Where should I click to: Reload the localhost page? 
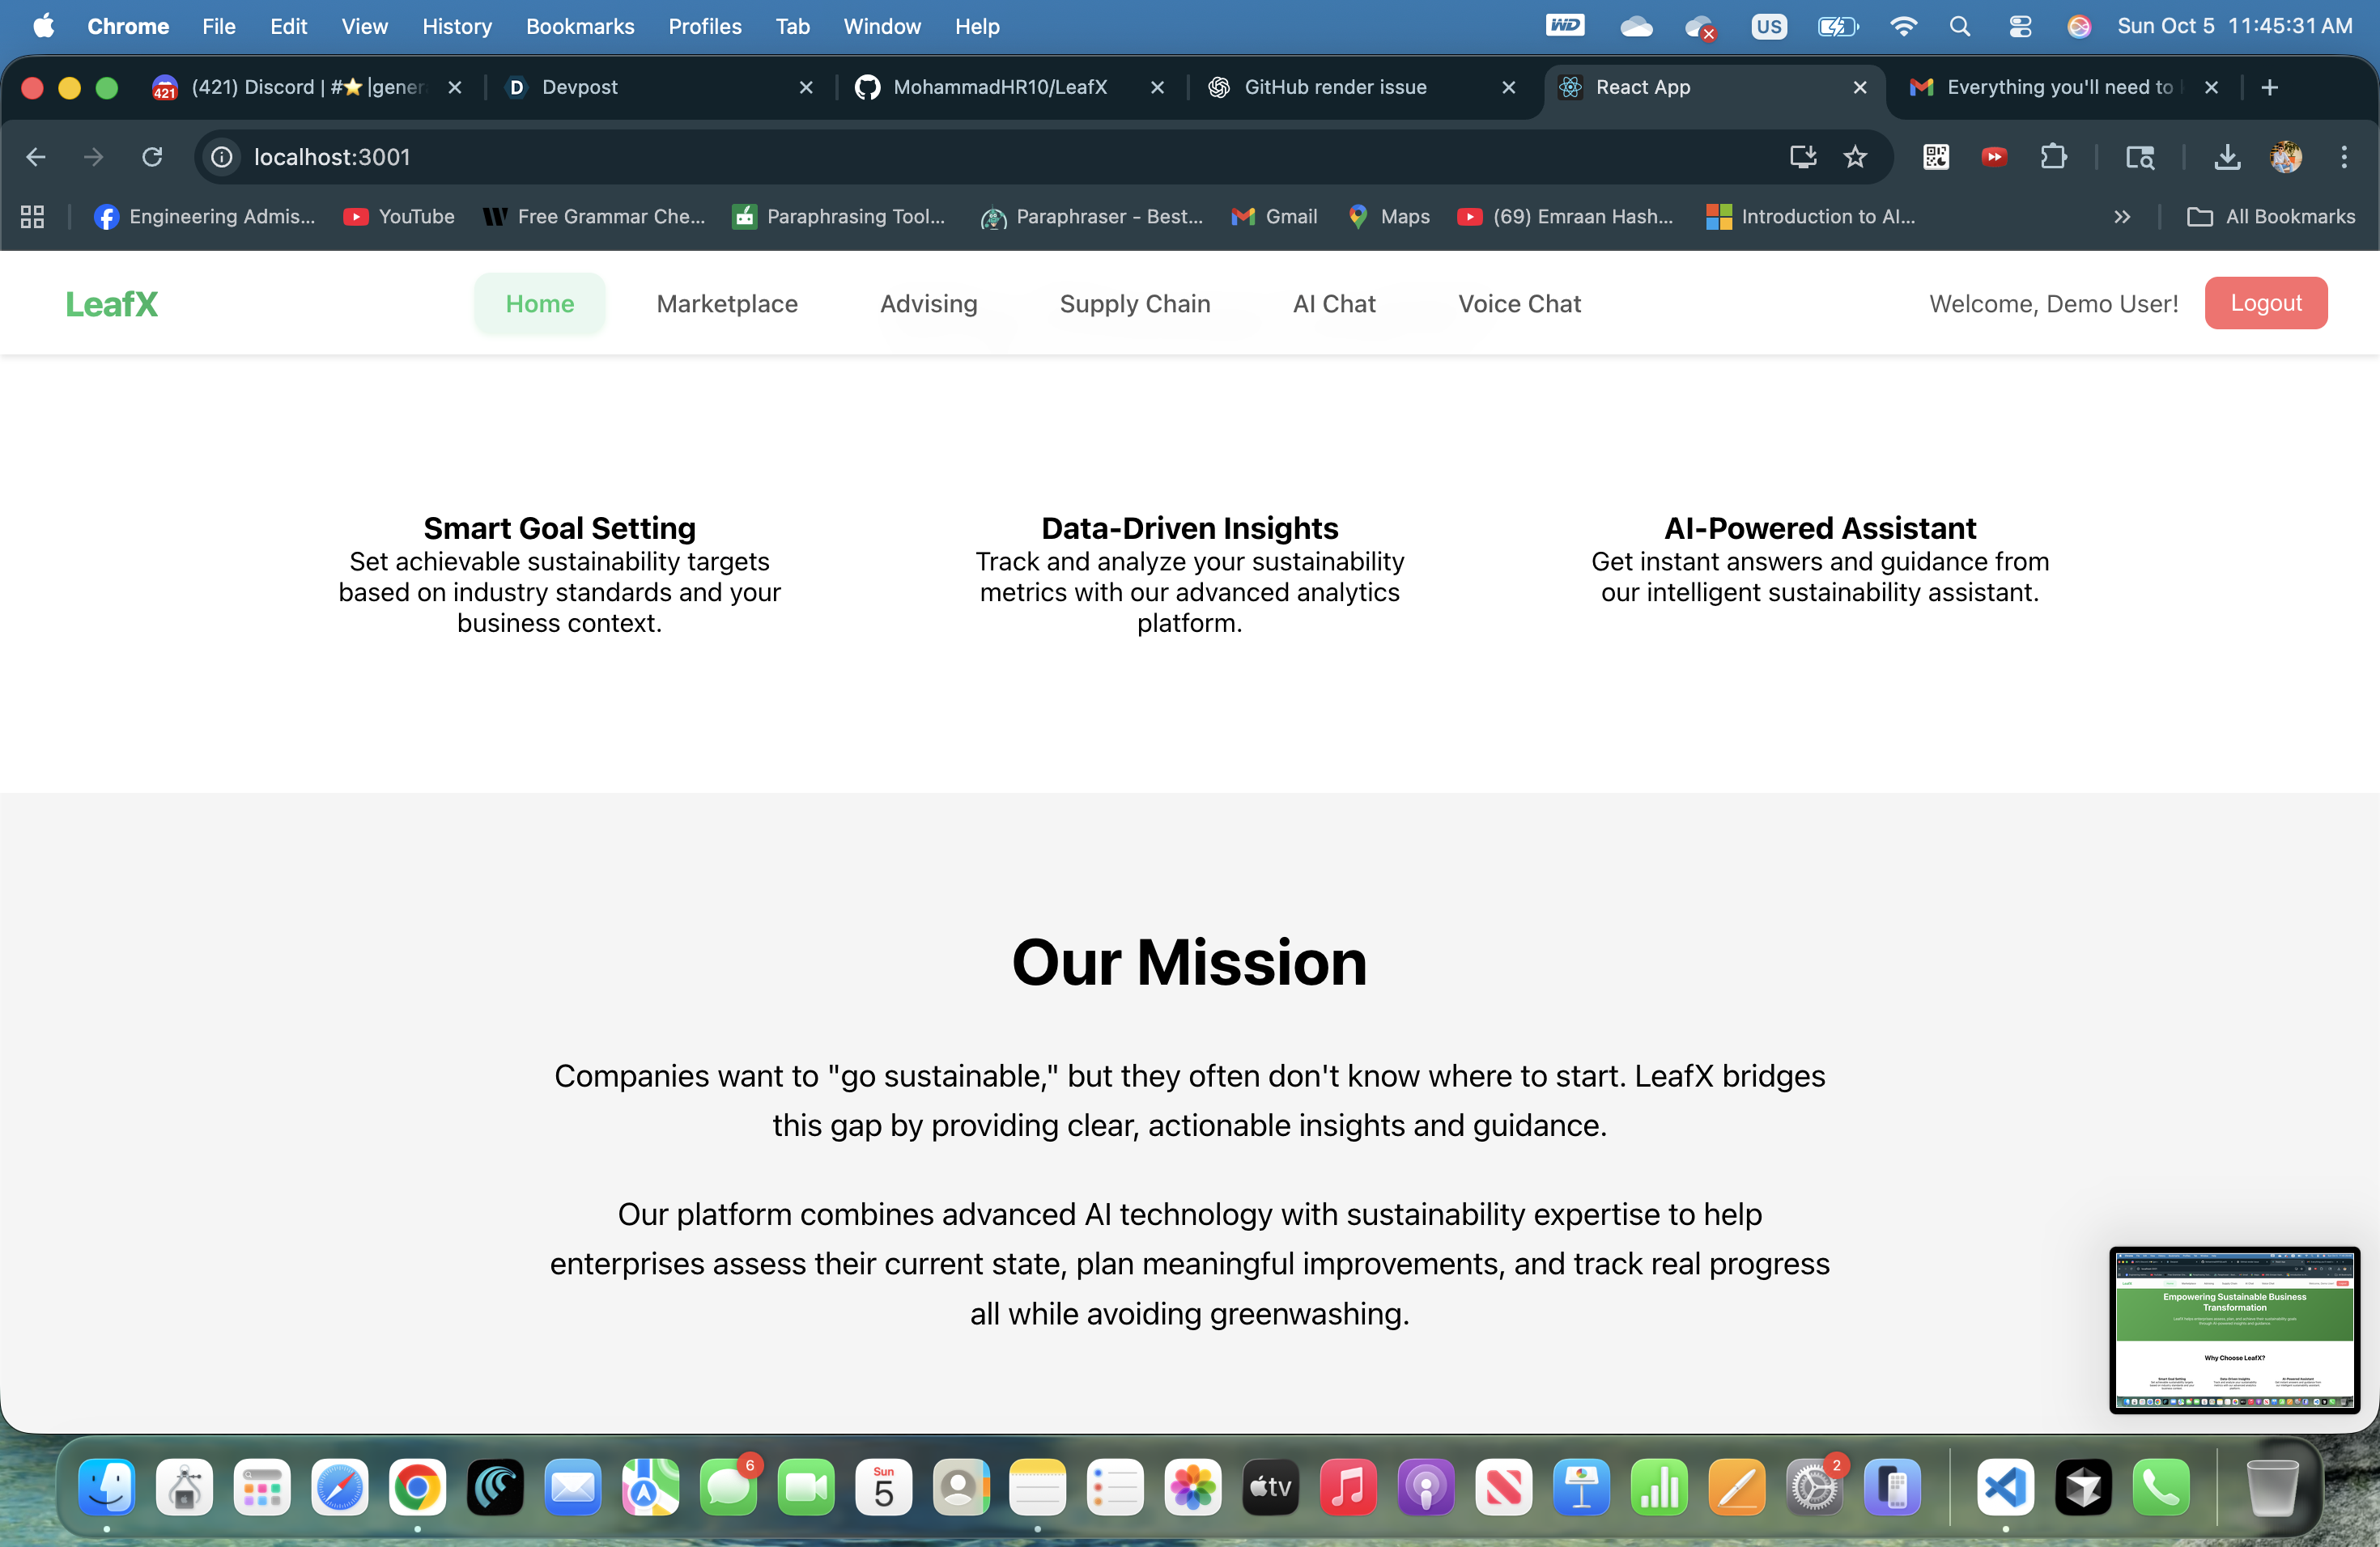coord(152,157)
